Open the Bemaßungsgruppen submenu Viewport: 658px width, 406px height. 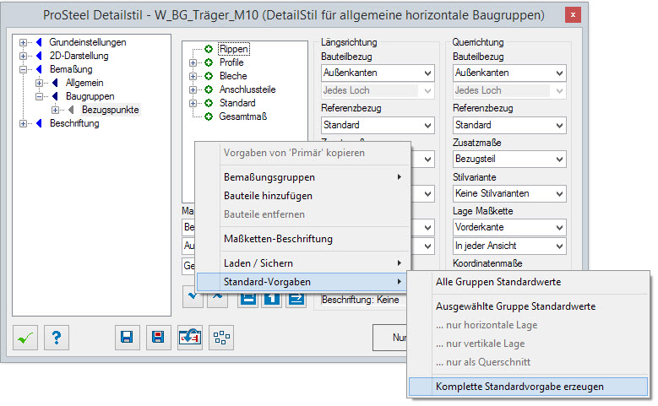pos(303,177)
